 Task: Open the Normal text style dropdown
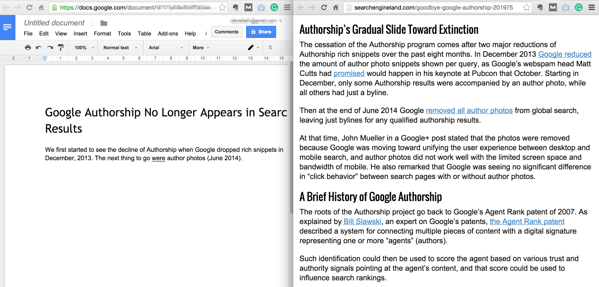coord(120,48)
